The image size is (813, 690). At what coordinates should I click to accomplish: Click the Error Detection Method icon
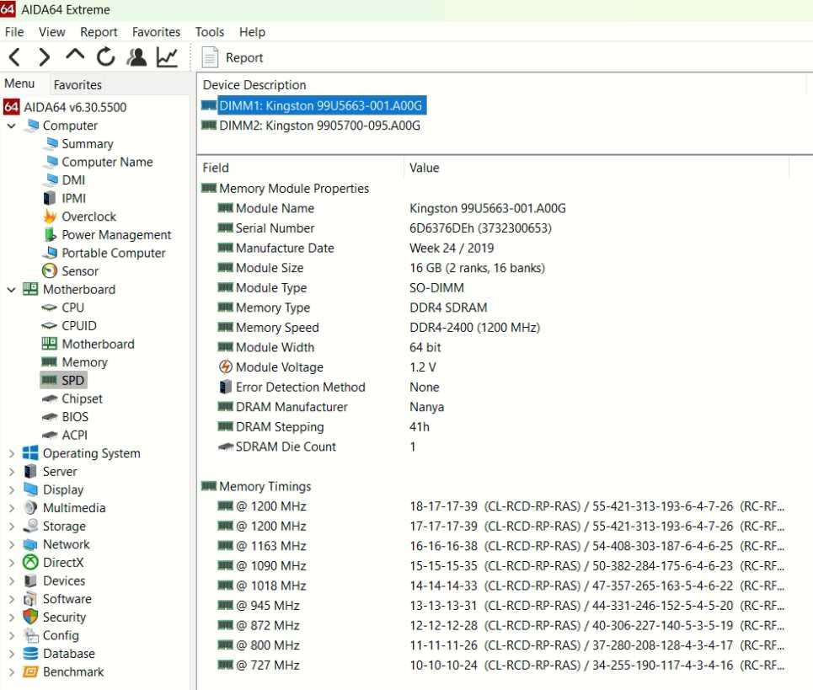point(226,387)
